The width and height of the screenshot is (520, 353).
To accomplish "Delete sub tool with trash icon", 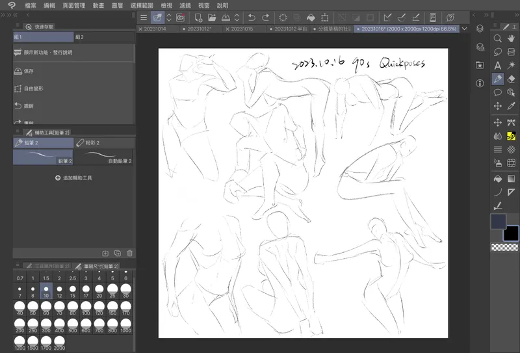I will click(130, 253).
